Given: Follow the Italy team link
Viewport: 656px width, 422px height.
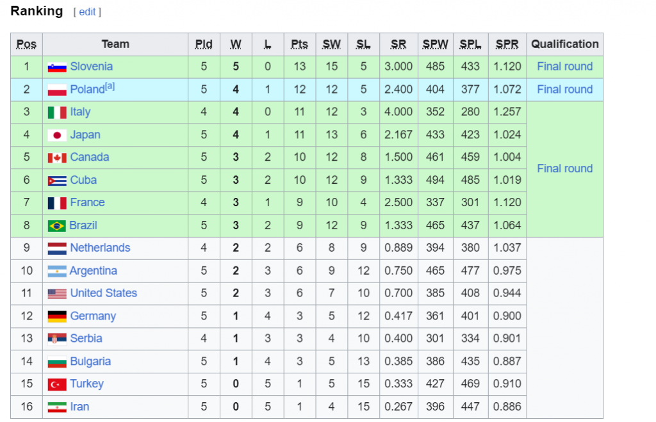Looking at the screenshot, I should point(80,112).
